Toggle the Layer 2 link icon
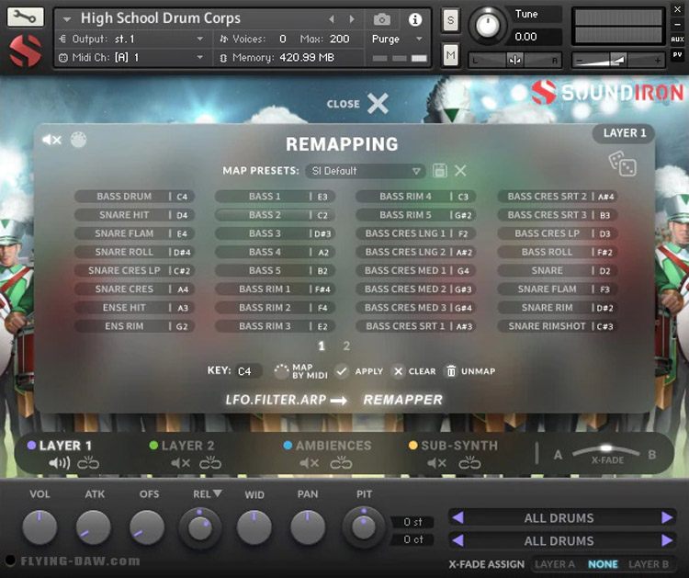 coord(210,463)
